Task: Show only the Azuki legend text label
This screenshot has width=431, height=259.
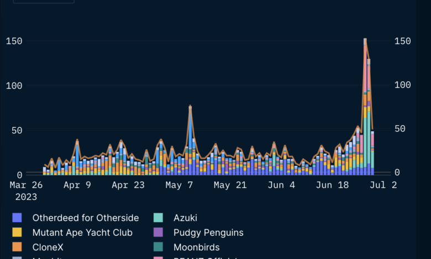Action: [x=185, y=218]
